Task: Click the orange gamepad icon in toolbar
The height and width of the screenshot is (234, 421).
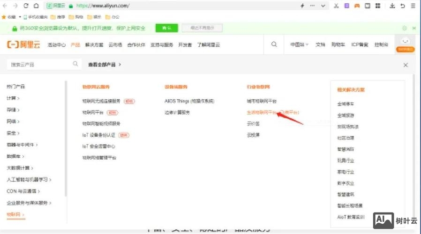Action: pyautogui.click(x=357, y=6)
